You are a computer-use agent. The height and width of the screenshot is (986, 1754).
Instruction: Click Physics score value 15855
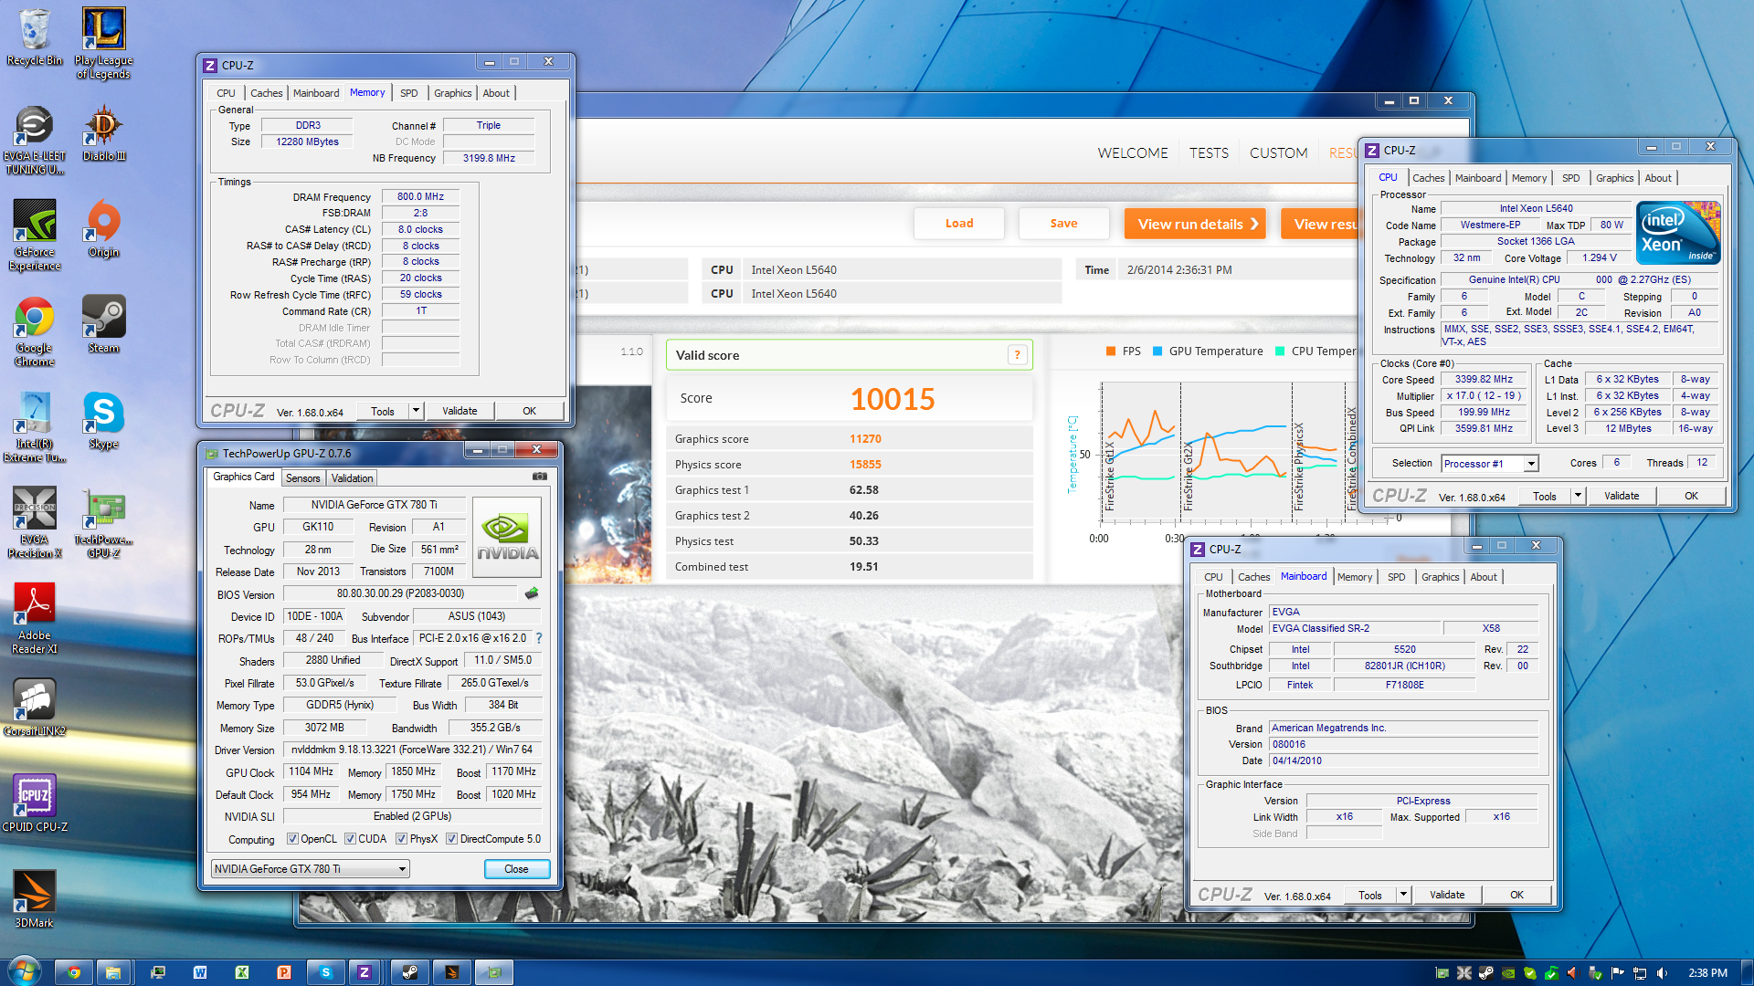coord(865,465)
